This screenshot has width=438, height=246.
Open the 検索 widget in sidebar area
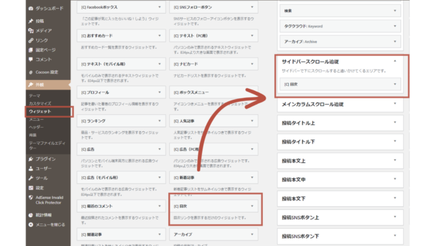[x=340, y=11]
